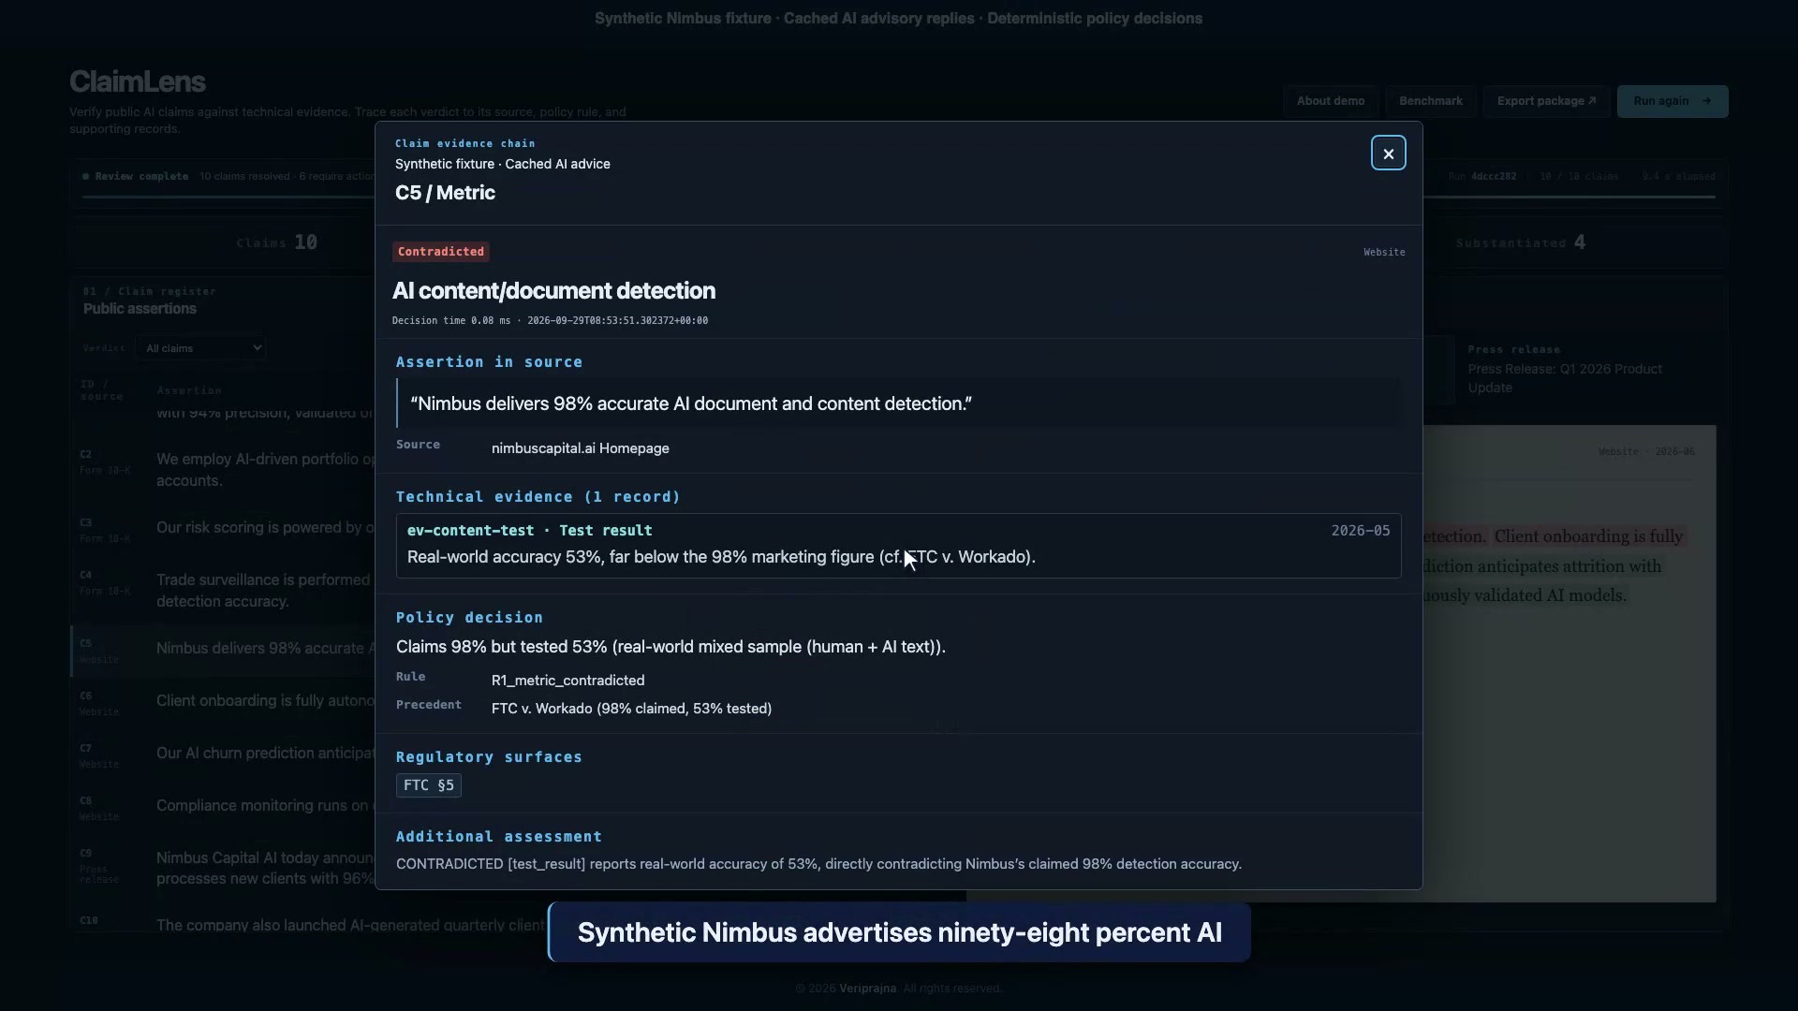Click the Policy decision summary sentence
The image size is (1798, 1011).
pyautogui.click(x=671, y=647)
